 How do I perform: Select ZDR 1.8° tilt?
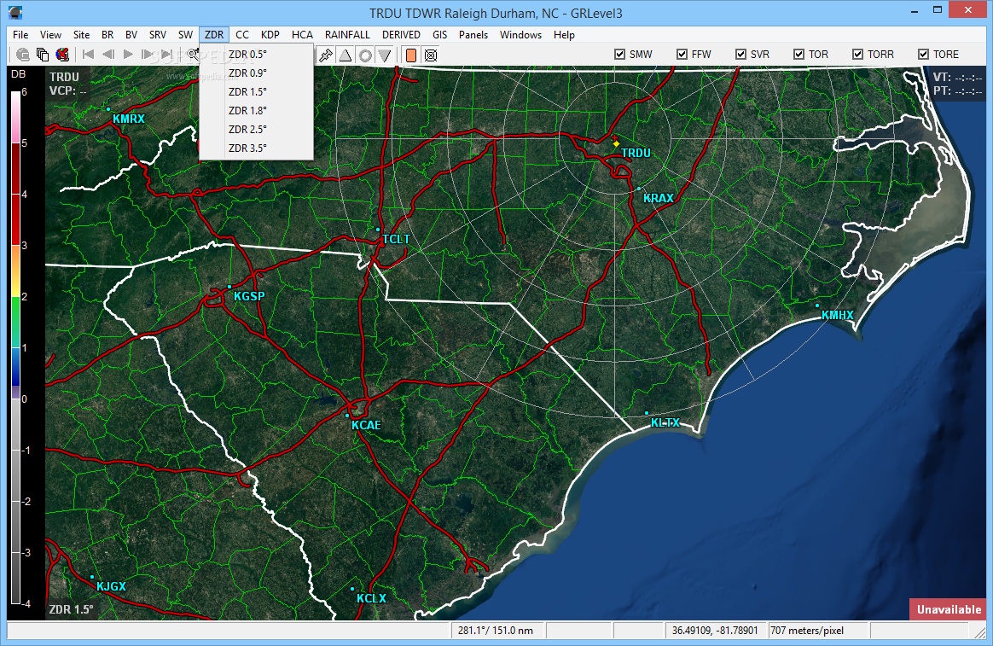(x=257, y=111)
